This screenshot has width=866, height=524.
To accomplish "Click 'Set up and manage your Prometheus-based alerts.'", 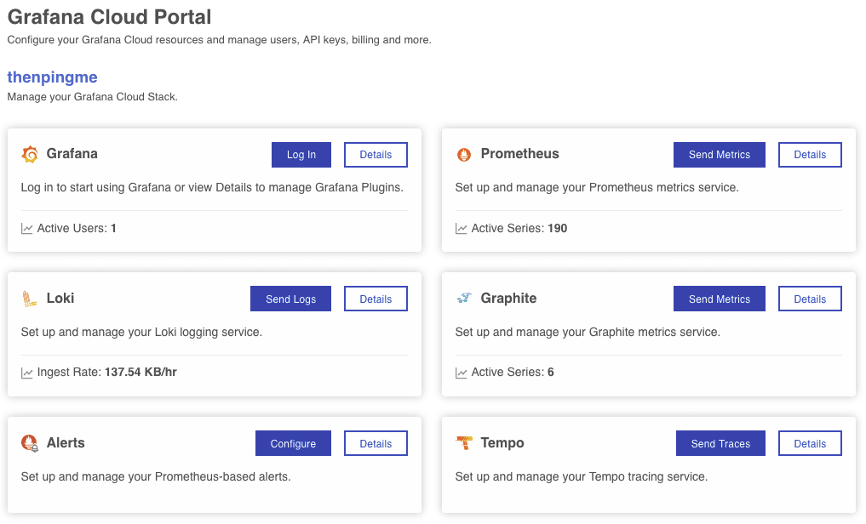I will click(x=156, y=476).
